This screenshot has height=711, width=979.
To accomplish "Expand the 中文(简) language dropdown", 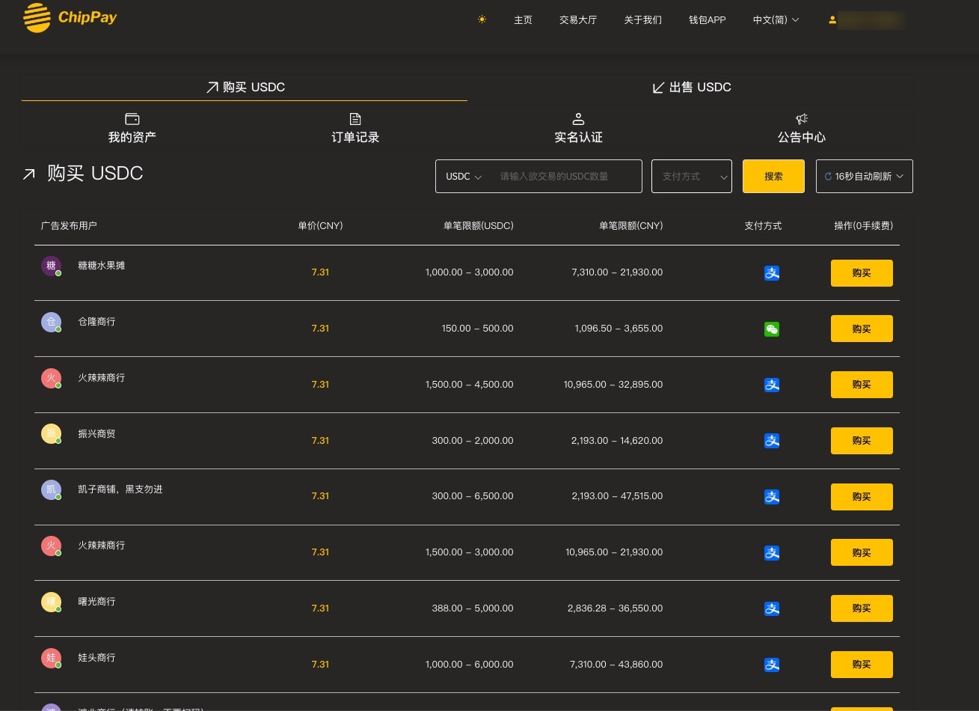I will coord(776,20).
